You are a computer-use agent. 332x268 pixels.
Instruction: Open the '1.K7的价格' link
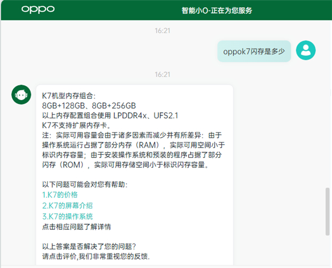tap(60, 195)
